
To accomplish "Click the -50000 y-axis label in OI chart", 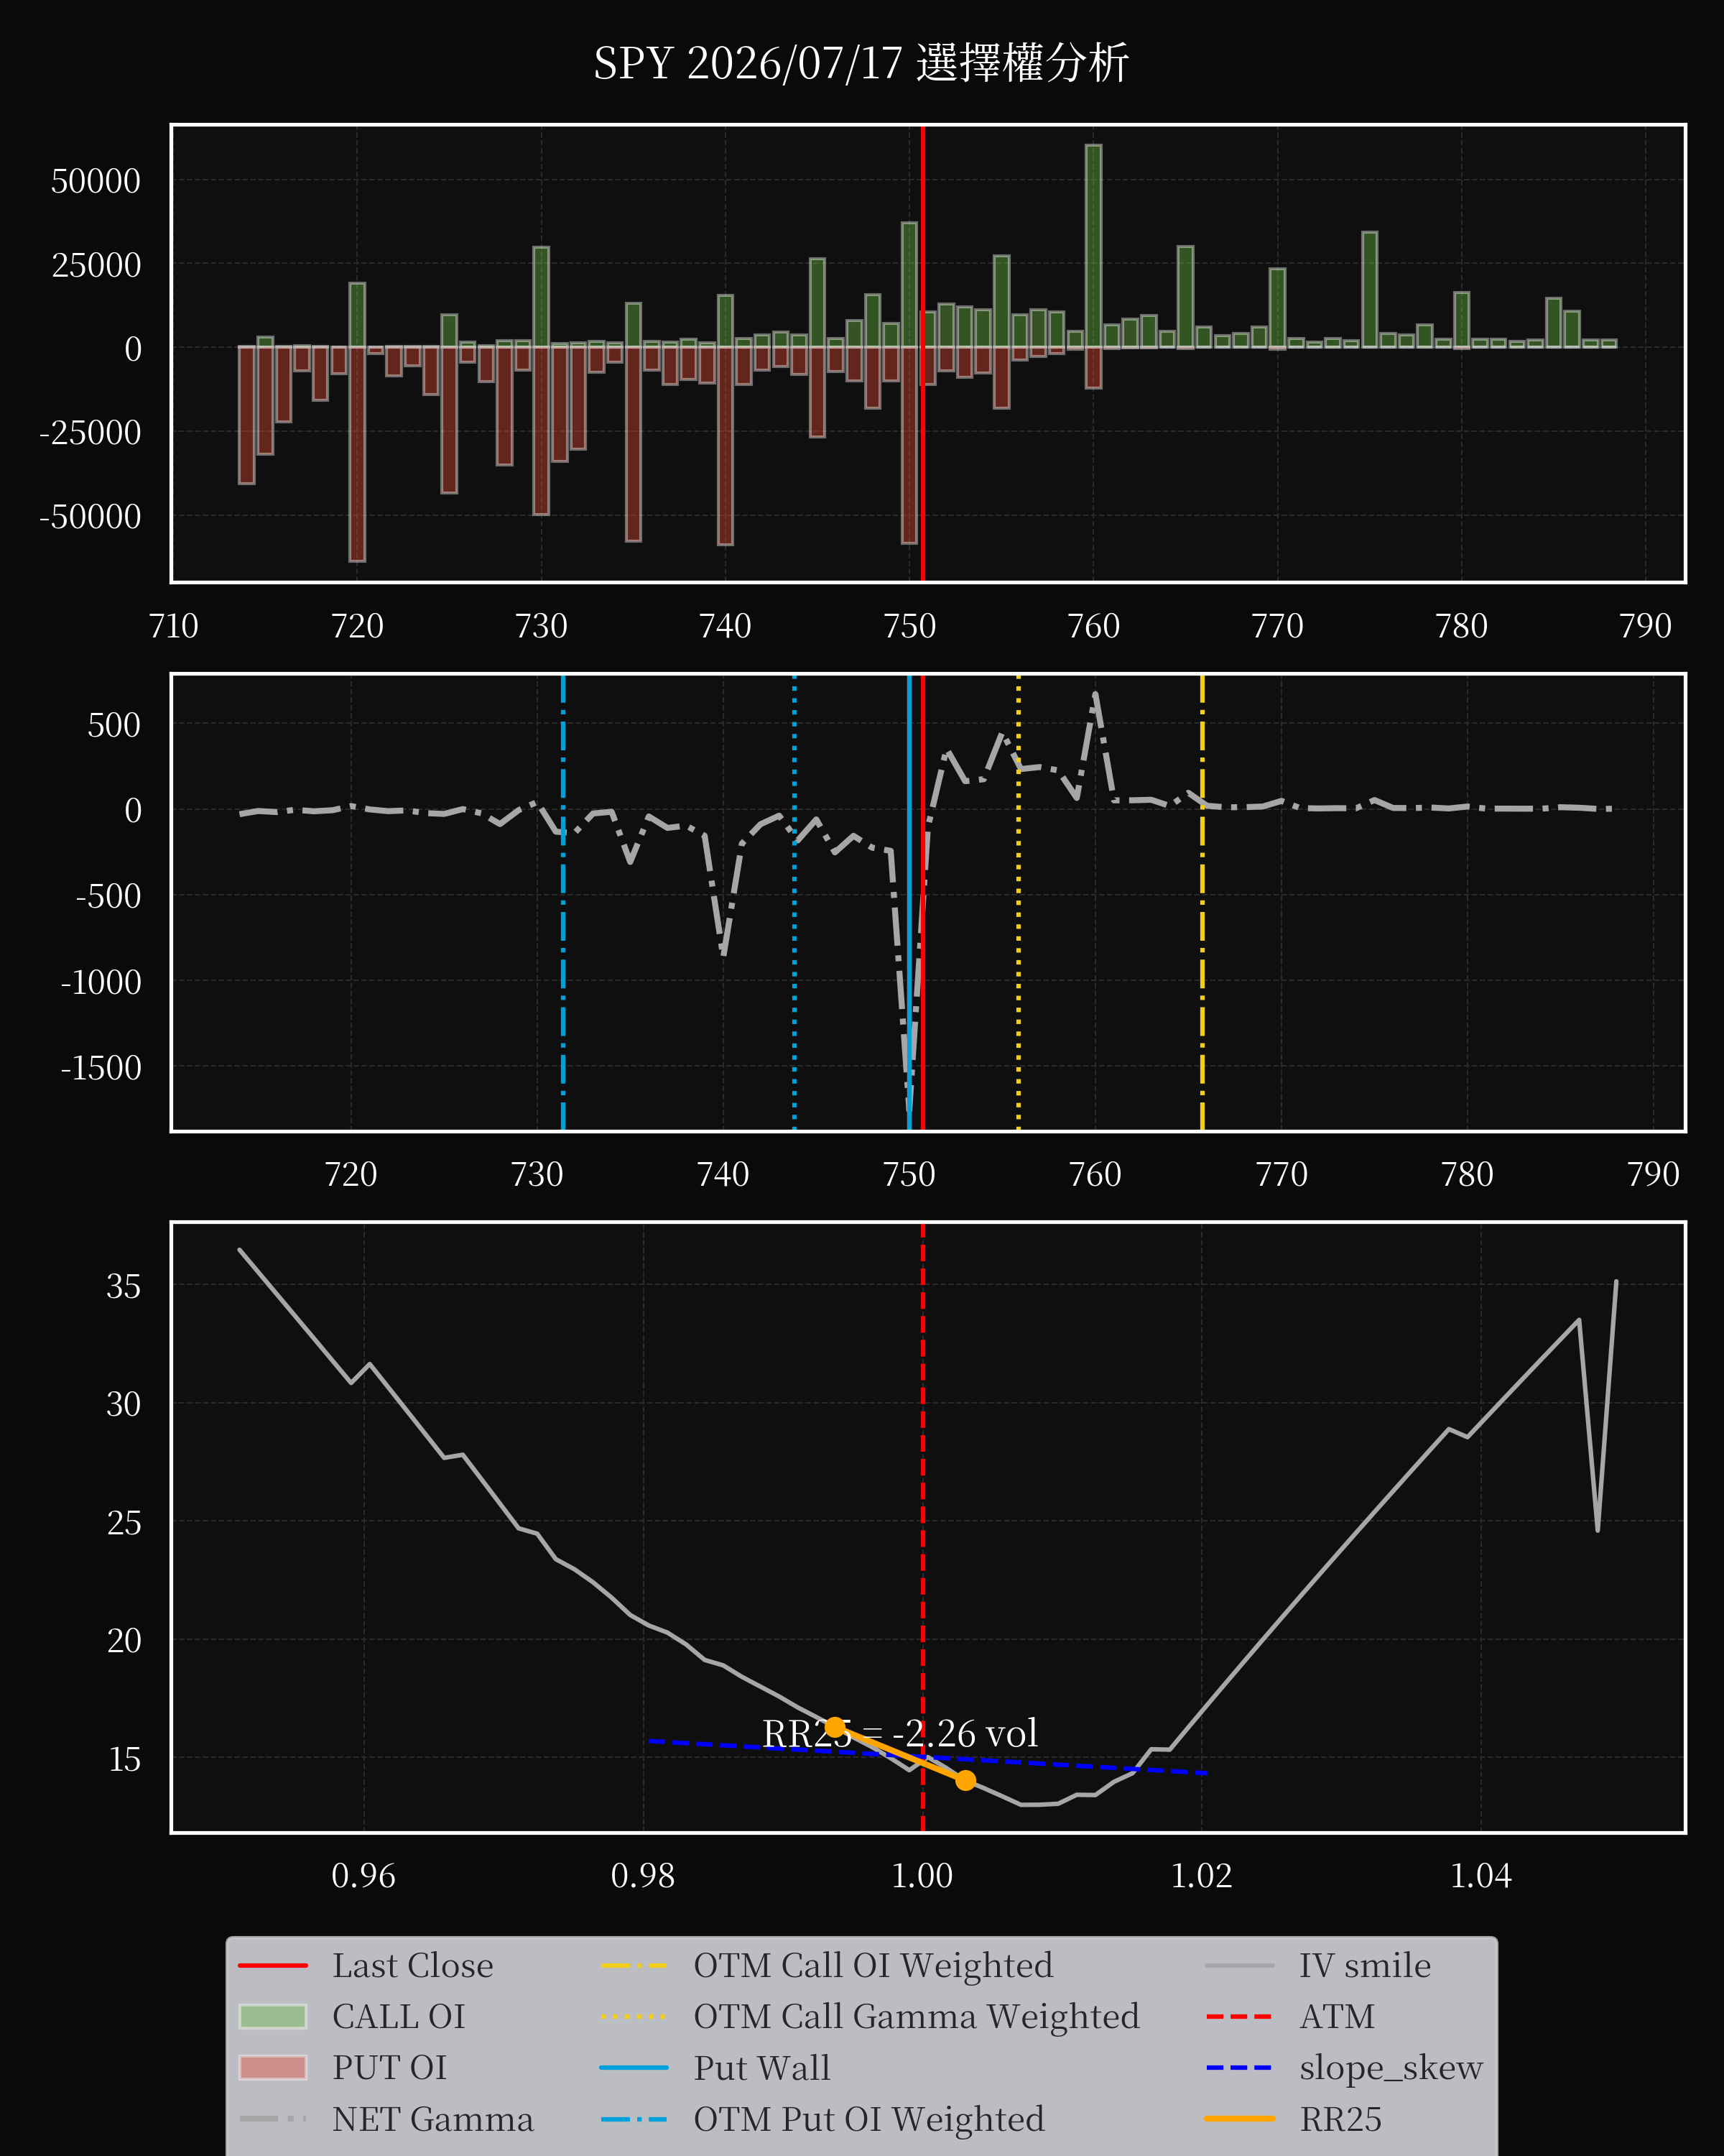I will [90, 517].
